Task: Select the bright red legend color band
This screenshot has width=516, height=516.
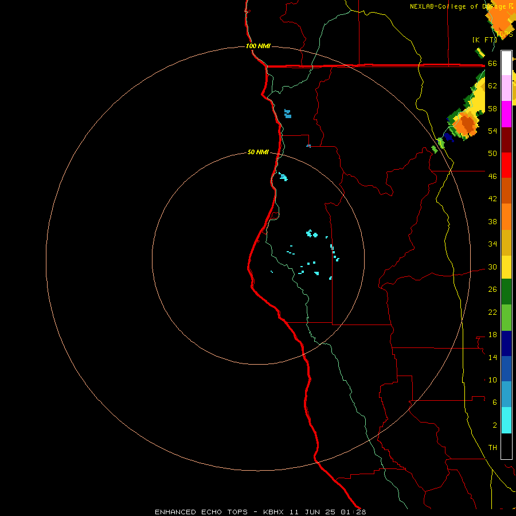Action: pos(506,165)
